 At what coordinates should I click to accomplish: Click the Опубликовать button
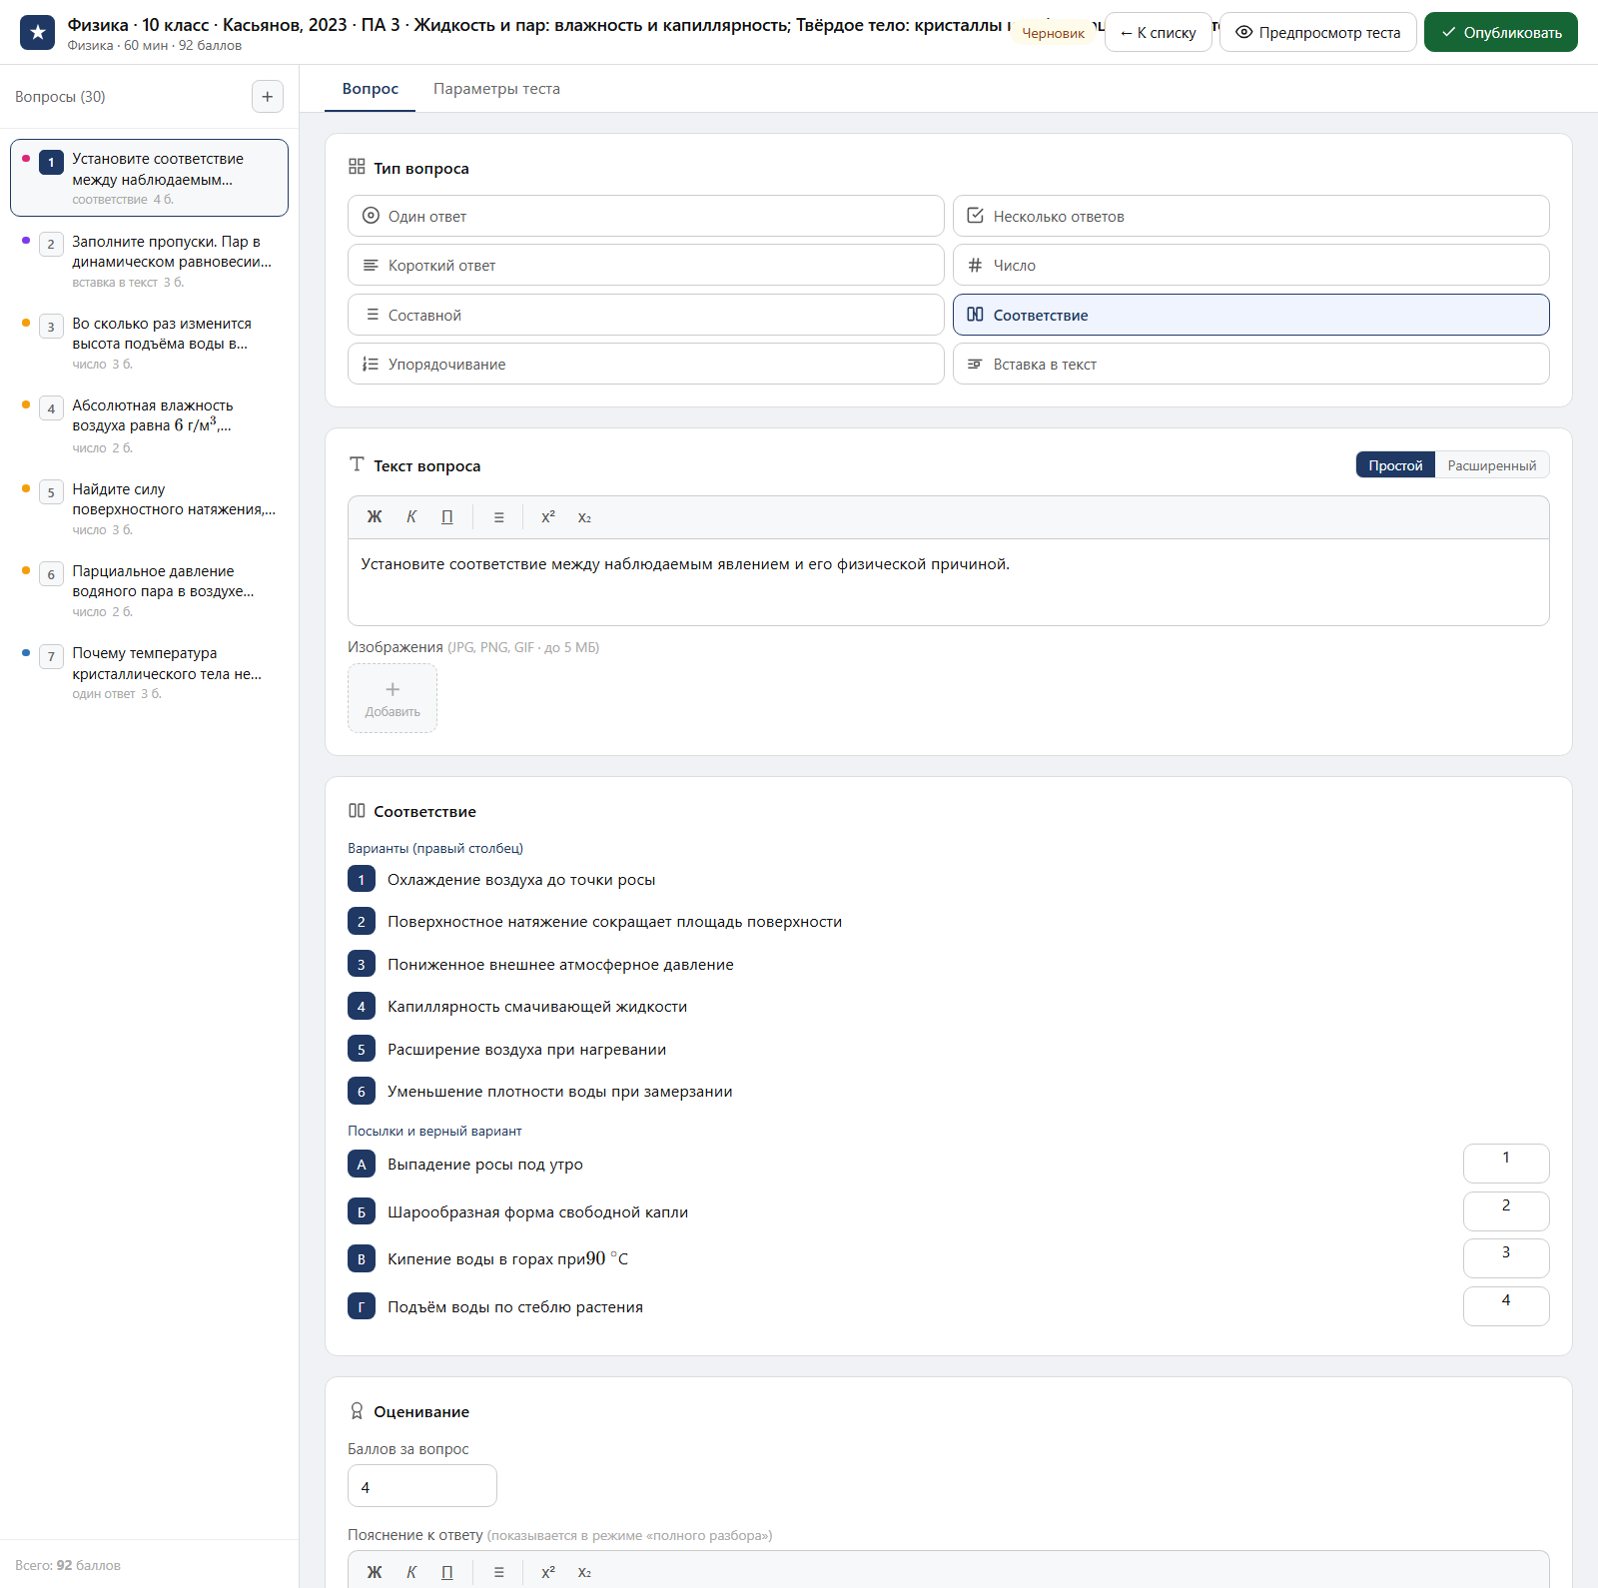pos(1500,32)
